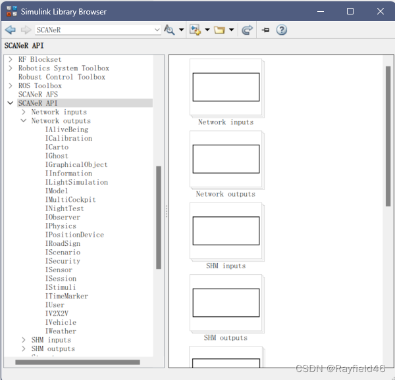This screenshot has width=395, height=380.
Task: Select ILightSimulation in the tree
Action: pos(76,182)
